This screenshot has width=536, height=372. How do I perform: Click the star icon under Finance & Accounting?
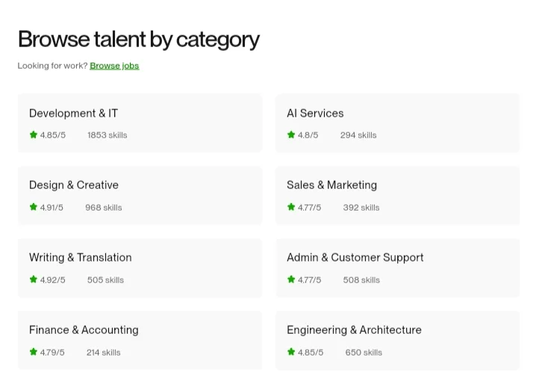[34, 352]
